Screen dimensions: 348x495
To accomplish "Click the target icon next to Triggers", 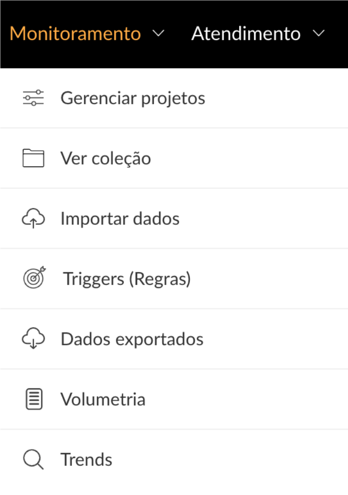I will coord(35,278).
